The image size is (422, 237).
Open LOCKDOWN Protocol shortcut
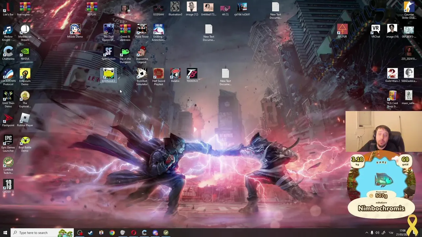[8, 77]
